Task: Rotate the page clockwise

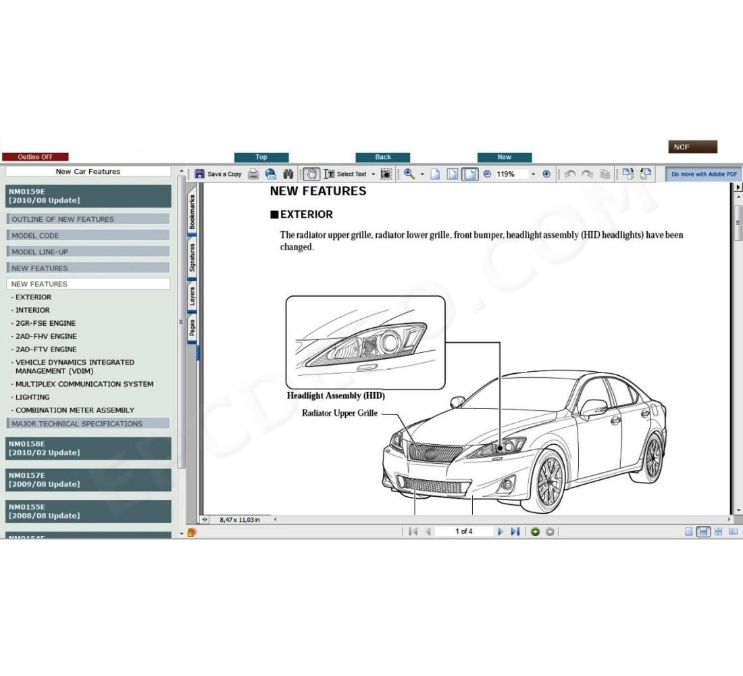Action: click(x=629, y=174)
